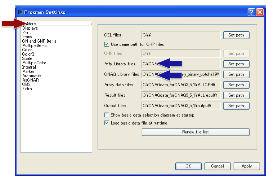
Task: Set path for Output files
Action: (x=236, y=106)
